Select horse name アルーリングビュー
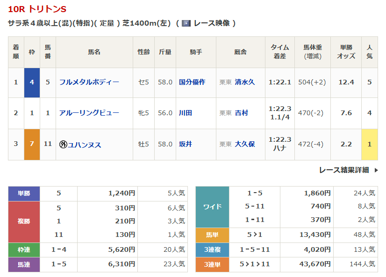This screenshot has width=386, height=277. pyautogui.click(x=89, y=113)
